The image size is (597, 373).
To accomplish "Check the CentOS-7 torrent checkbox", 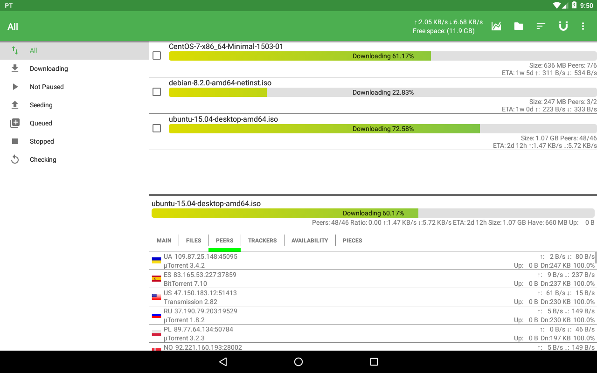I will tap(157, 55).
